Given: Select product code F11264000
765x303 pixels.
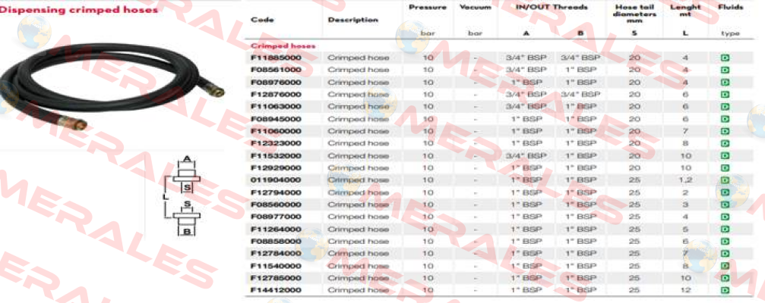Looking at the screenshot, I should 276,229.
